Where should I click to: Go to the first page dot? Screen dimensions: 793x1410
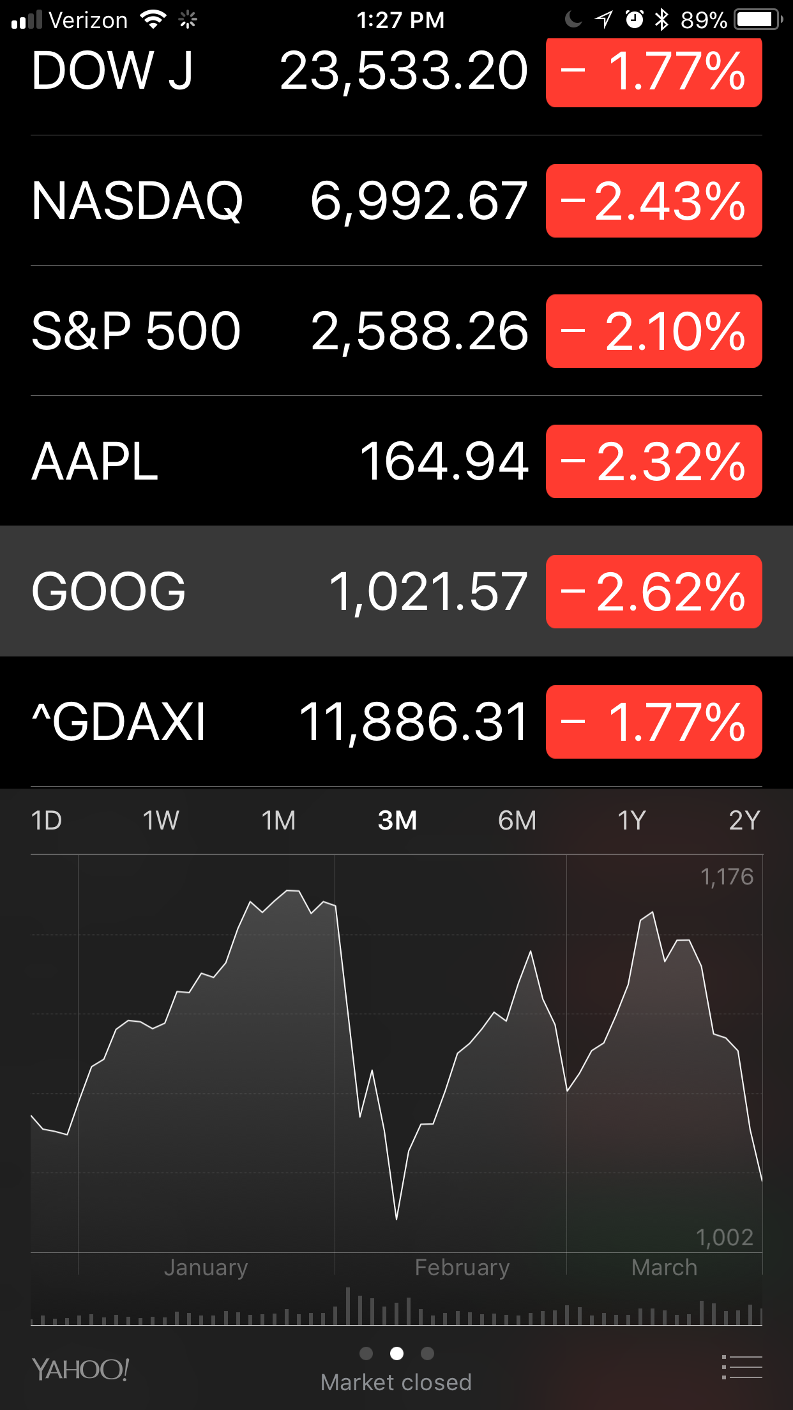point(366,1353)
